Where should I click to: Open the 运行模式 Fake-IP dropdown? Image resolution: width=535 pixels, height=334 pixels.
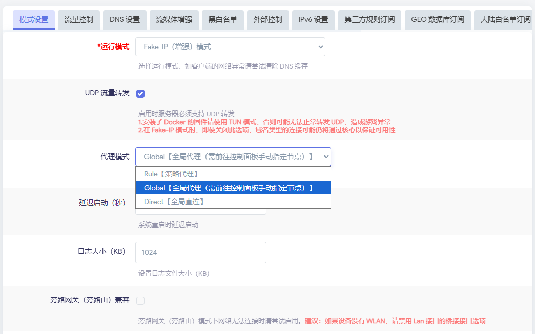coord(230,47)
